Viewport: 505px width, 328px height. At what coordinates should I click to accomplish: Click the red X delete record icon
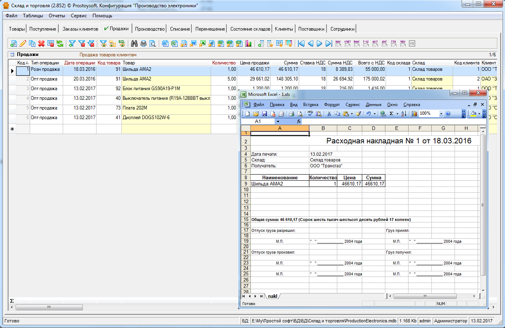[41, 43]
